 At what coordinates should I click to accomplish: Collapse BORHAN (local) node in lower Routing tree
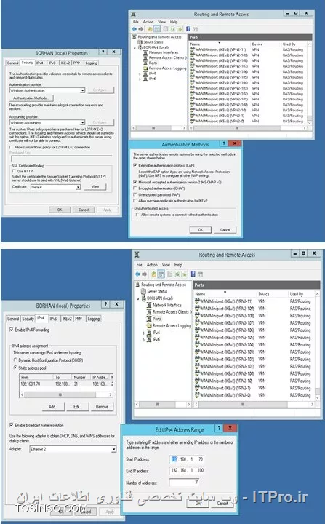pos(138,298)
